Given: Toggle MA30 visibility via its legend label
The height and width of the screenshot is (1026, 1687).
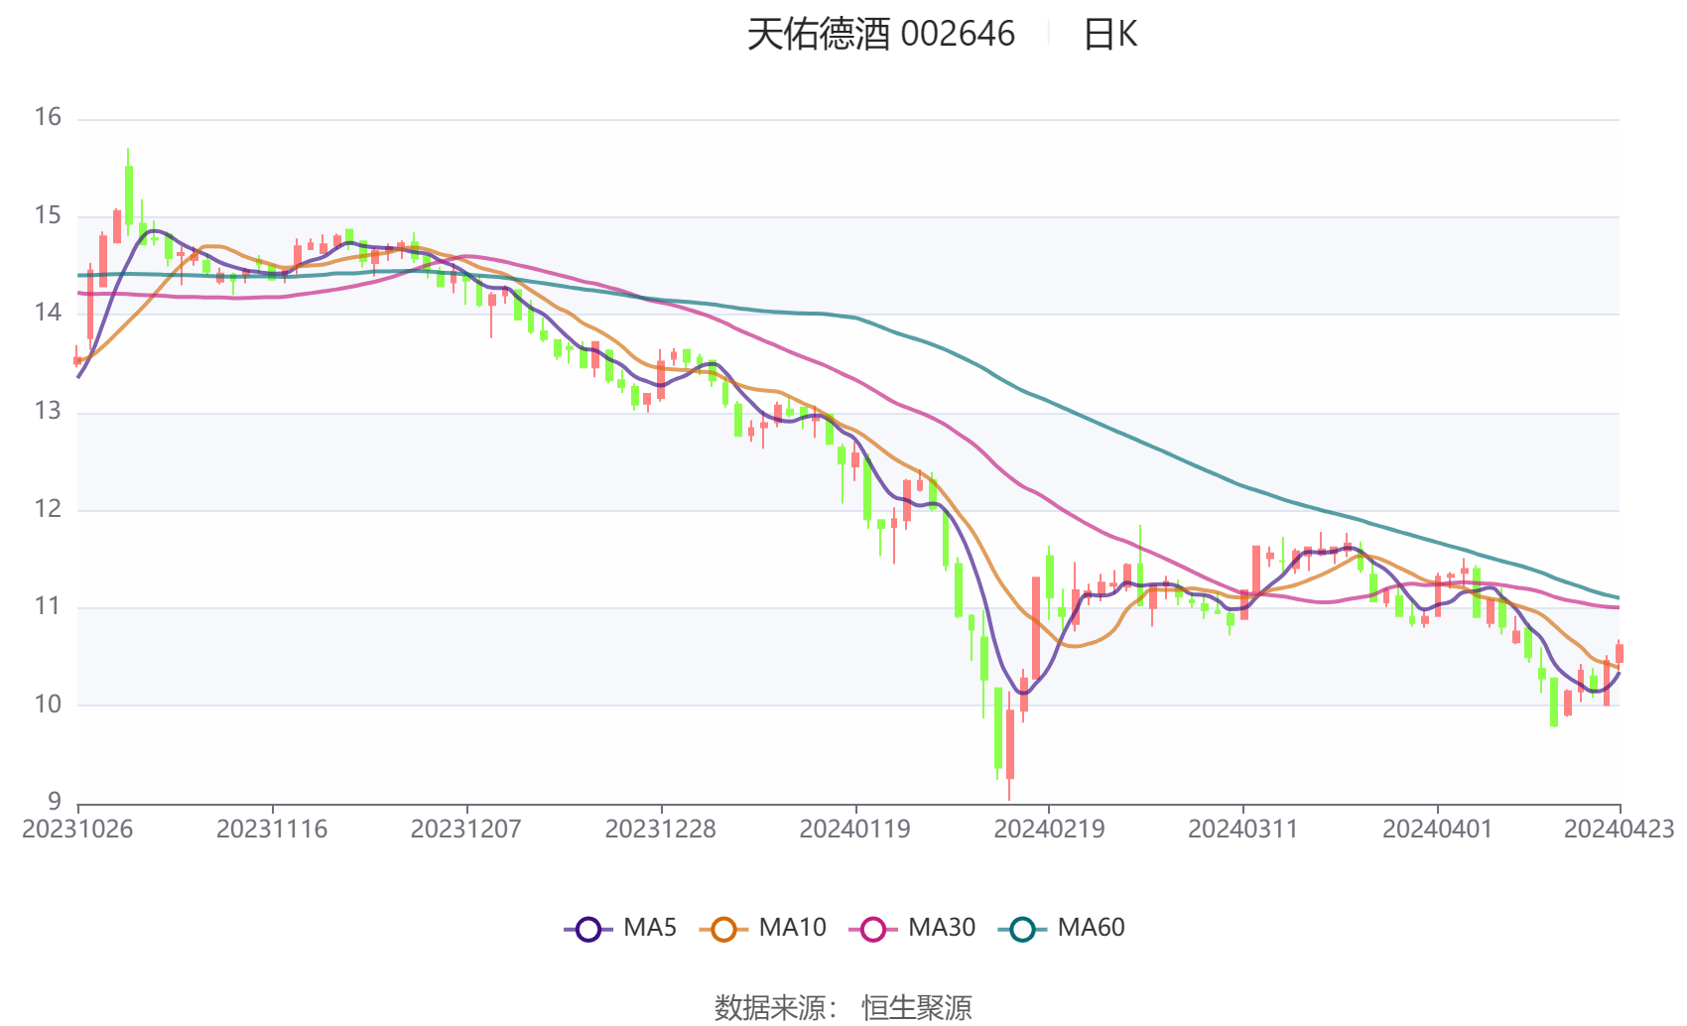Looking at the screenshot, I should 942,928.
